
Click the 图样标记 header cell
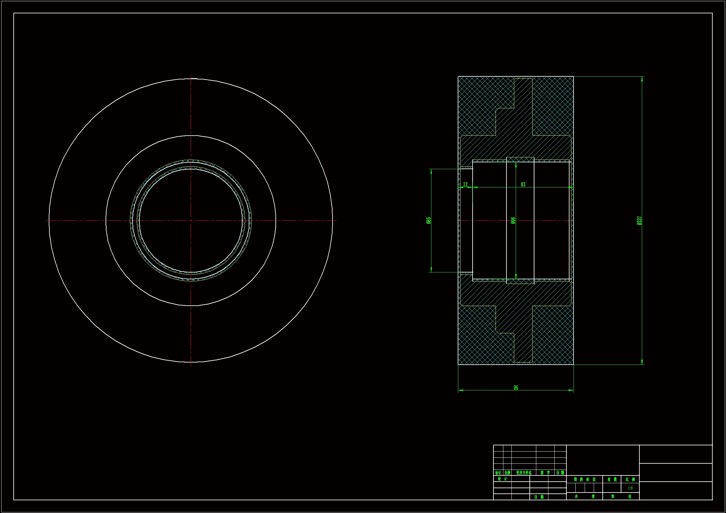(x=584, y=479)
